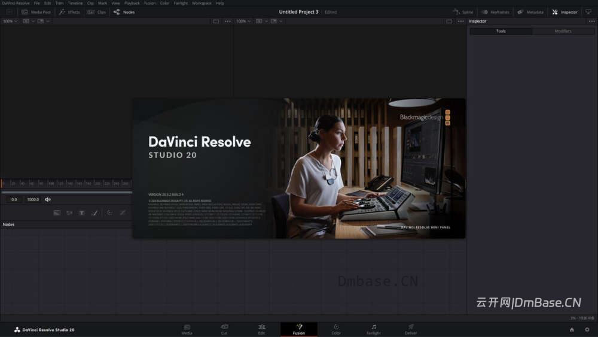
Task: Toggle the Nodes panel button
Action: tap(124, 12)
